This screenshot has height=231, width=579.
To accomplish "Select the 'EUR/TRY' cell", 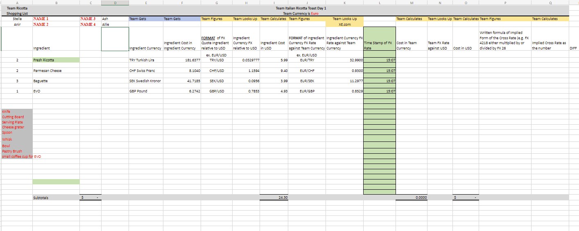I will point(307,60).
